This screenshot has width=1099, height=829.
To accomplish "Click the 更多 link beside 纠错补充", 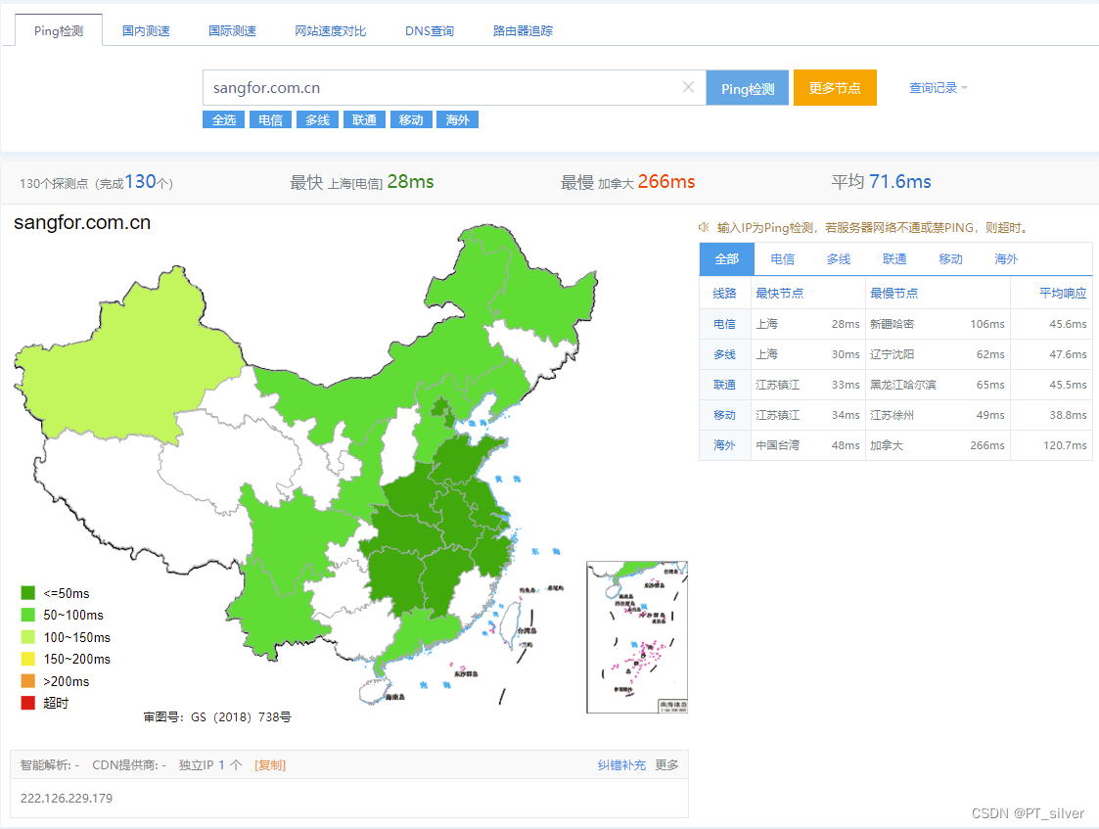I will tap(666, 765).
